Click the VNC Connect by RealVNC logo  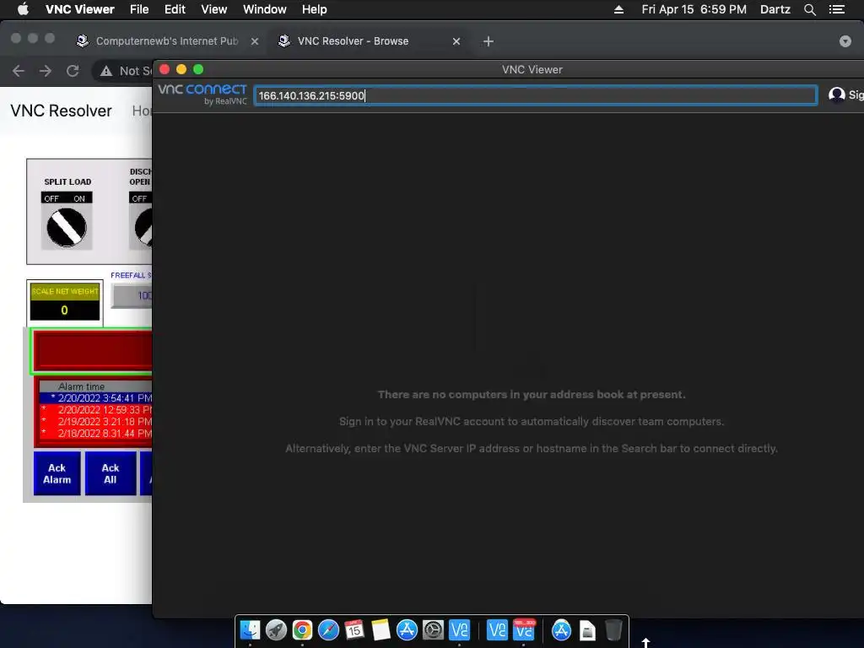[x=202, y=94]
